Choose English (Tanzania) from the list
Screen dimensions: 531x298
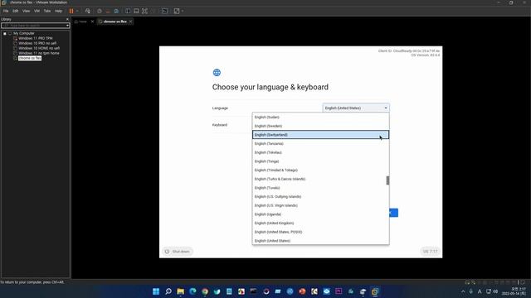pyautogui.click(x=320, y=143)
